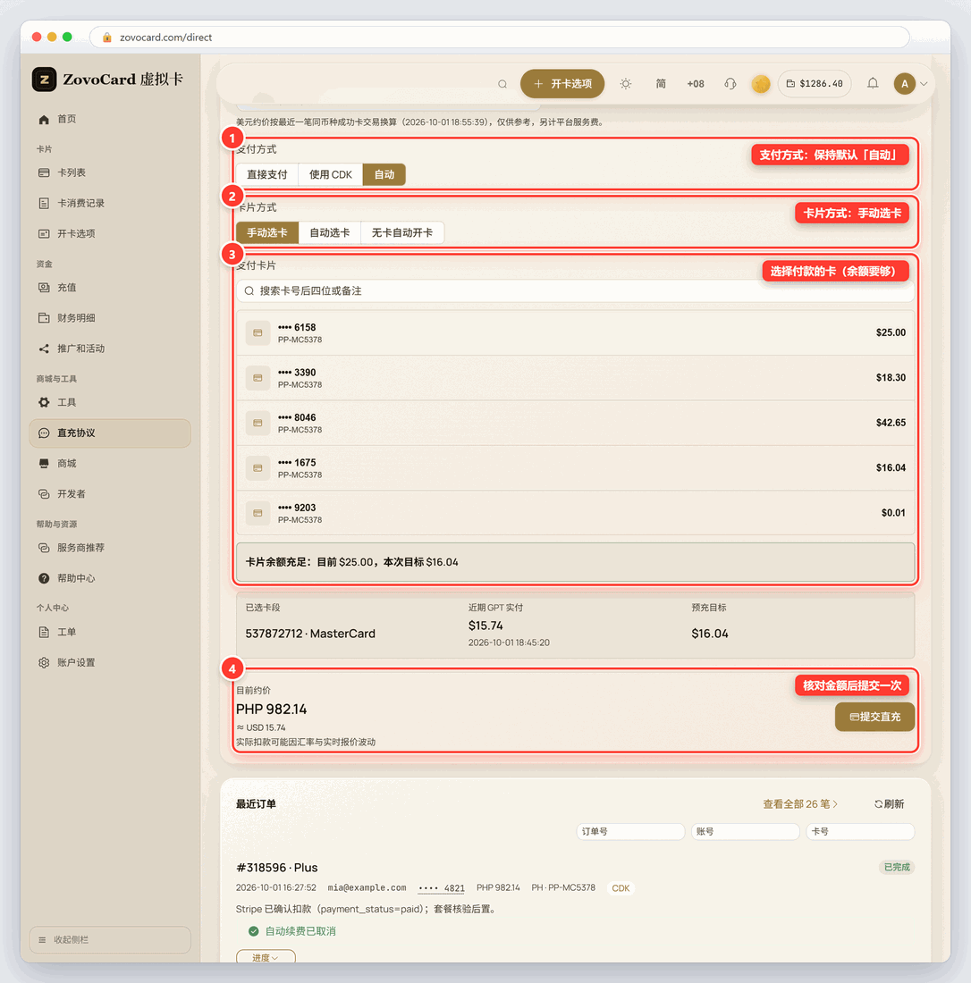
Task: Open the headset support icon
Action: pyautogui.click(x=730, y=84)
